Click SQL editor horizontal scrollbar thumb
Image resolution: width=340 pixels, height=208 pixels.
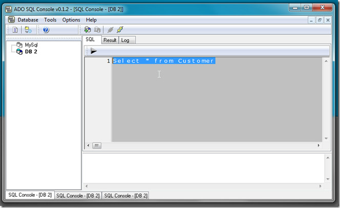pyautogui.click(x=97, y=145)
